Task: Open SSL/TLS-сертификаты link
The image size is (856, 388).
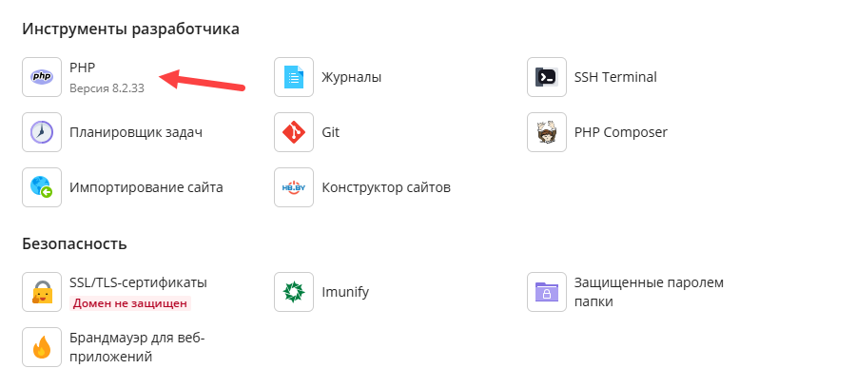Action: (x=138, y=282)
